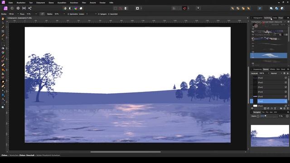Click the horizontal canvas scrollbar
The height and width of the screenshot is (163, 290).
(x=126, y=152)
